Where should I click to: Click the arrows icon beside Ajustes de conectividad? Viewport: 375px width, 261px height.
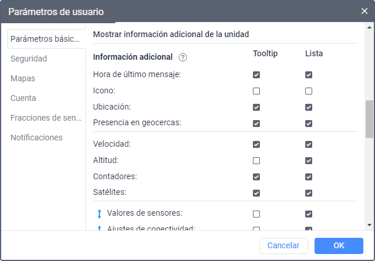(x=99, y=227)
